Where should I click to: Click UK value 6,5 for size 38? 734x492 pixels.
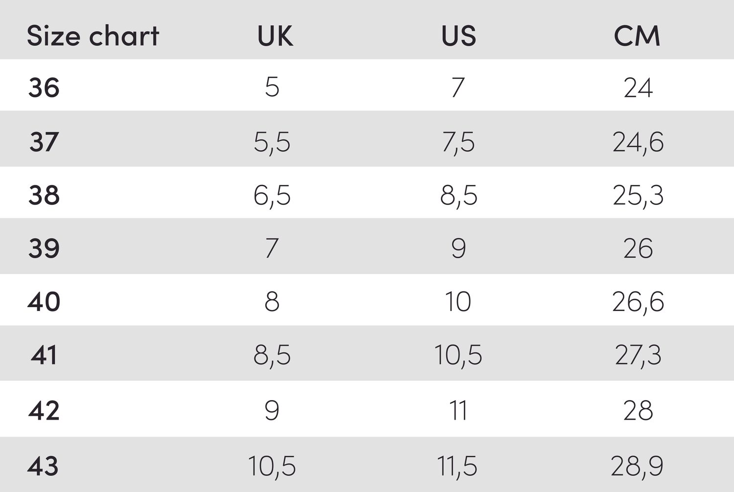272,195
